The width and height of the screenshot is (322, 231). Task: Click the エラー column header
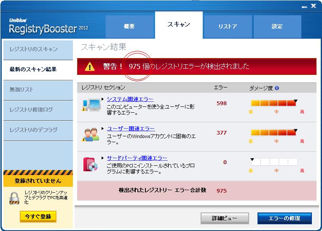[x=220, y=88]
